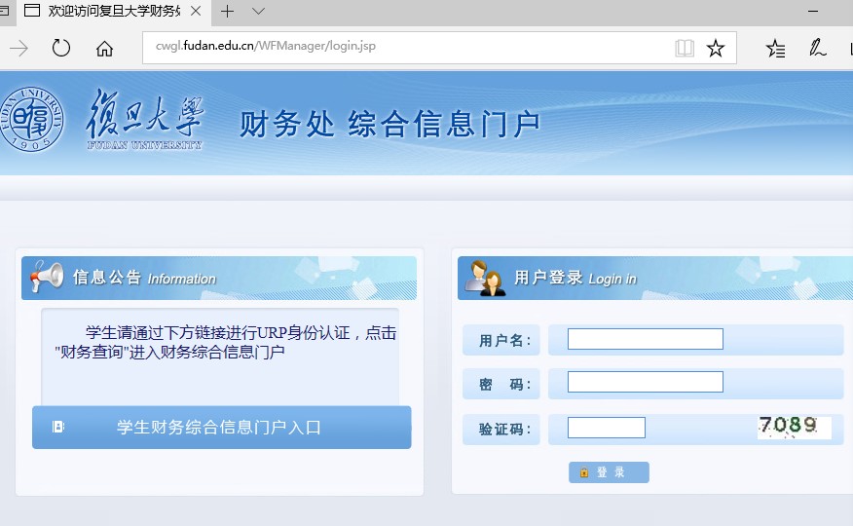Click the 登录 login button

609,472
